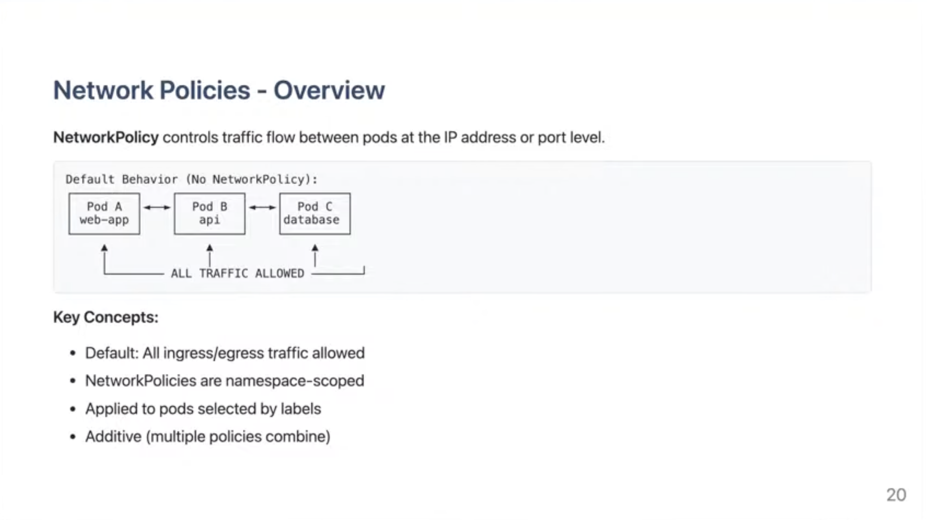Image resolution: width=927 pixels, height=520 pixels.
Task: Select the Pod A web-app box
Action: [104, 214]
